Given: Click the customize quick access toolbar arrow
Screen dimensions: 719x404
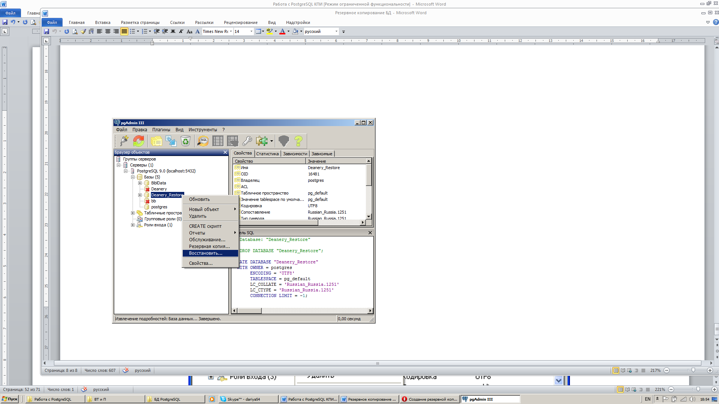Looking at the screenshot, I should [x=343, y=31].
